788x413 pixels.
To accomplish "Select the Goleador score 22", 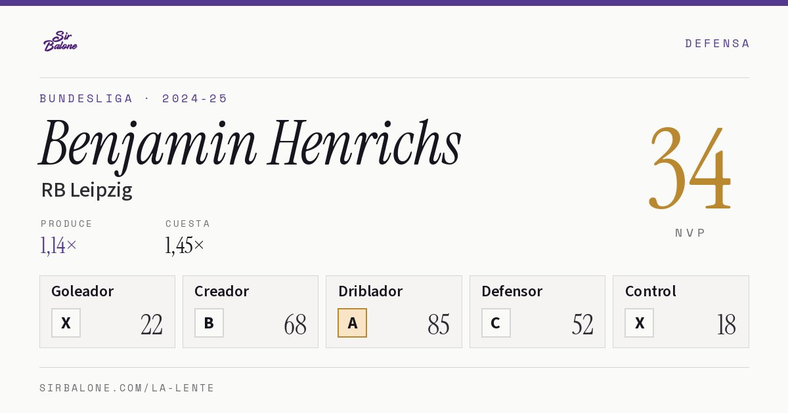I will coord(152,324).
